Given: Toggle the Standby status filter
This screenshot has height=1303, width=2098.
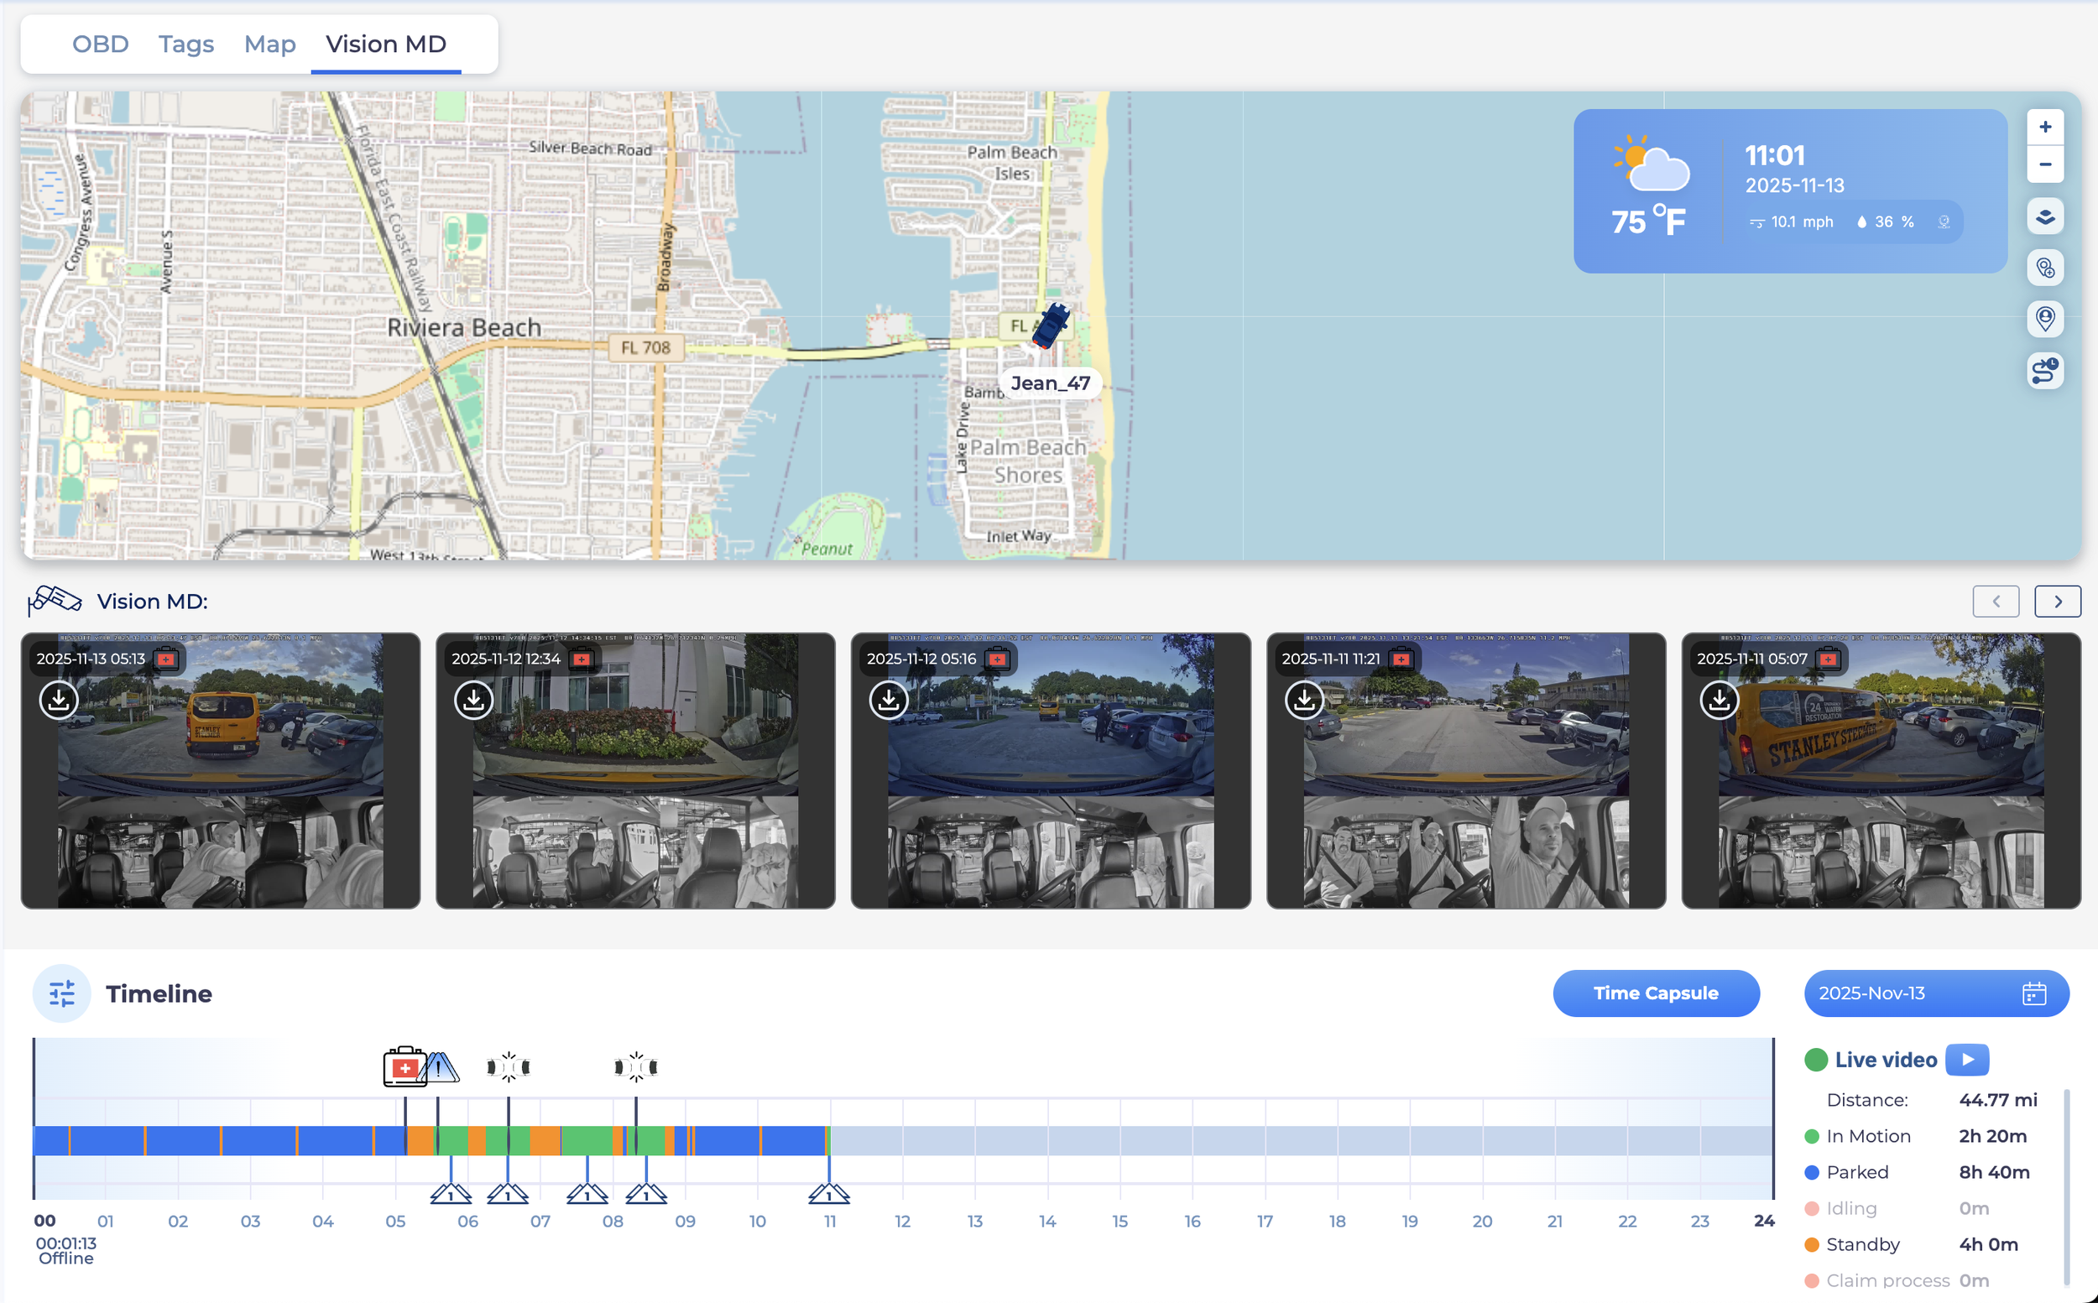Looking at the screenshot, I should point(1862,1244).
